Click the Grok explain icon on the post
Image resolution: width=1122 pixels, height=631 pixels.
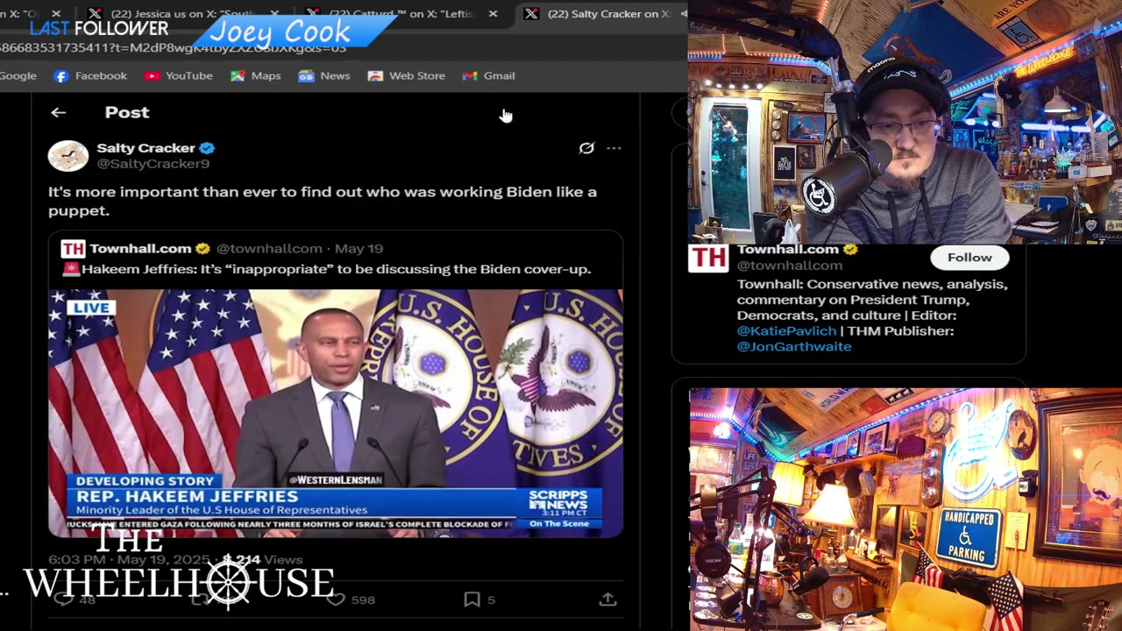[x=586, y=148]
